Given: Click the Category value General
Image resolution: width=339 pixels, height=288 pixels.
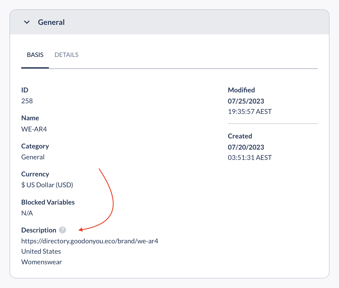Looking at the screenshot, I should (x=33, y=157).
